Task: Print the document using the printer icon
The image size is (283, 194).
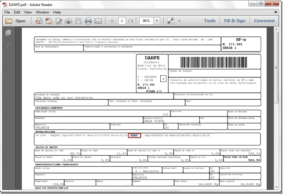Action: [x=88, y=21]
